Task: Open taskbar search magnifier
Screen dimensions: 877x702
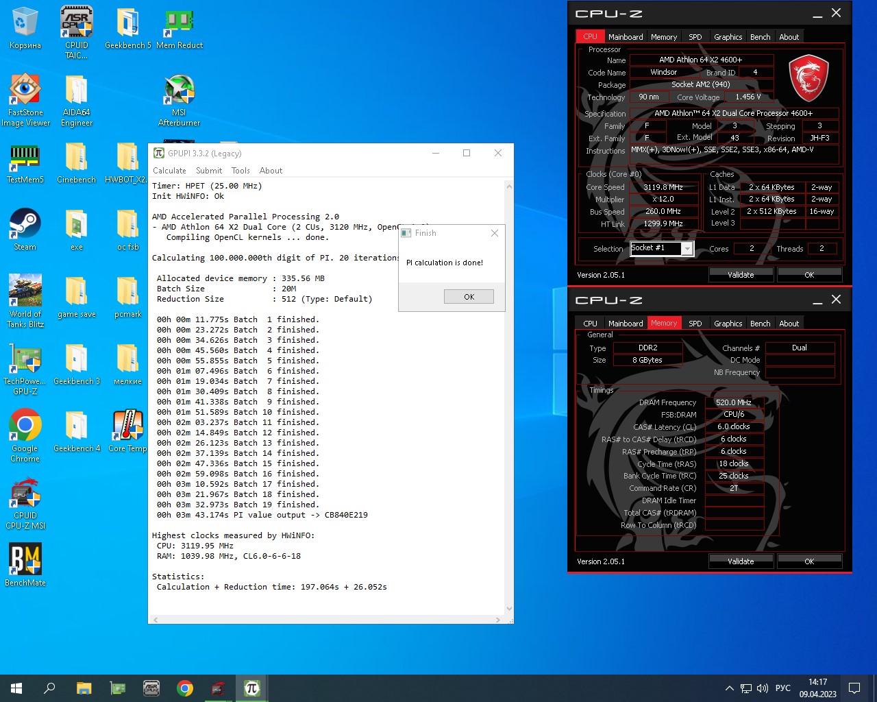Action: click(x=49, y=688)
